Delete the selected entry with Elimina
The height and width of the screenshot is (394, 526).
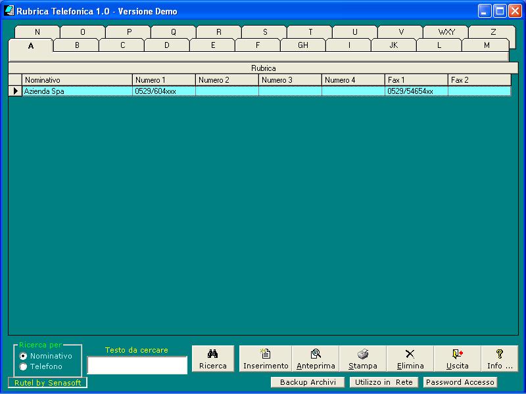410,359
